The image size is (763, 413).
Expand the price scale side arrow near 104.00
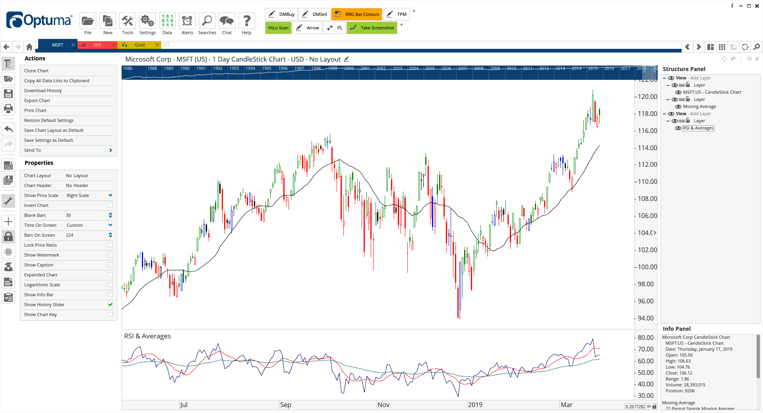point(655,233)
